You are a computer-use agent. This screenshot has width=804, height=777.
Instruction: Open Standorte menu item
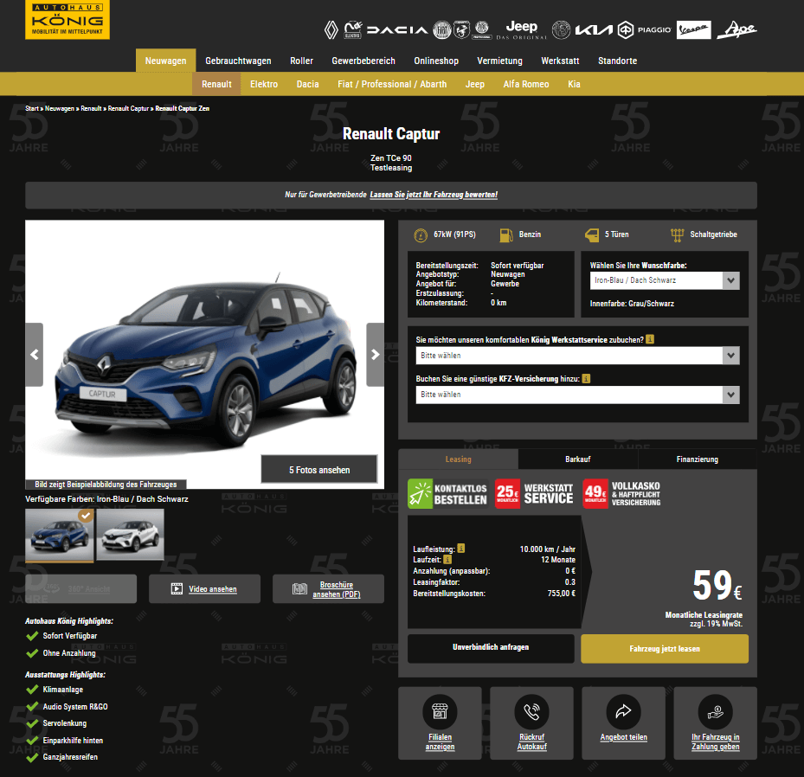pos(617,61)
